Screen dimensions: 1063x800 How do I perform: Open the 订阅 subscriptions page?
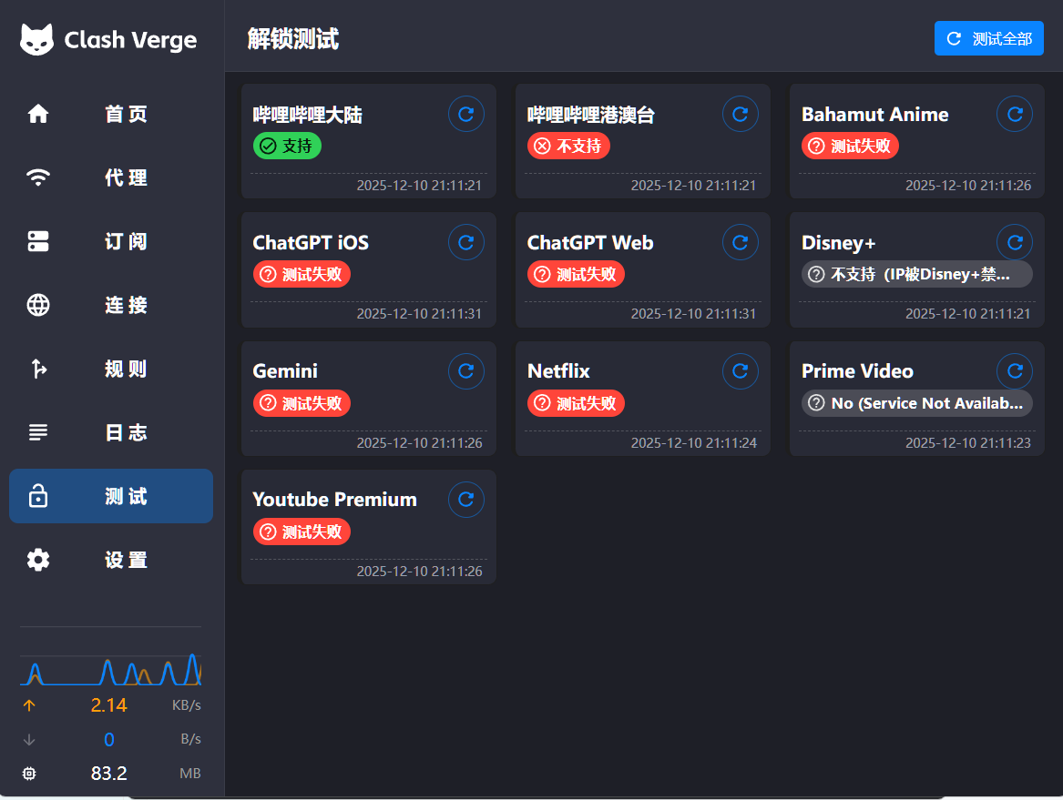point(111,241)
